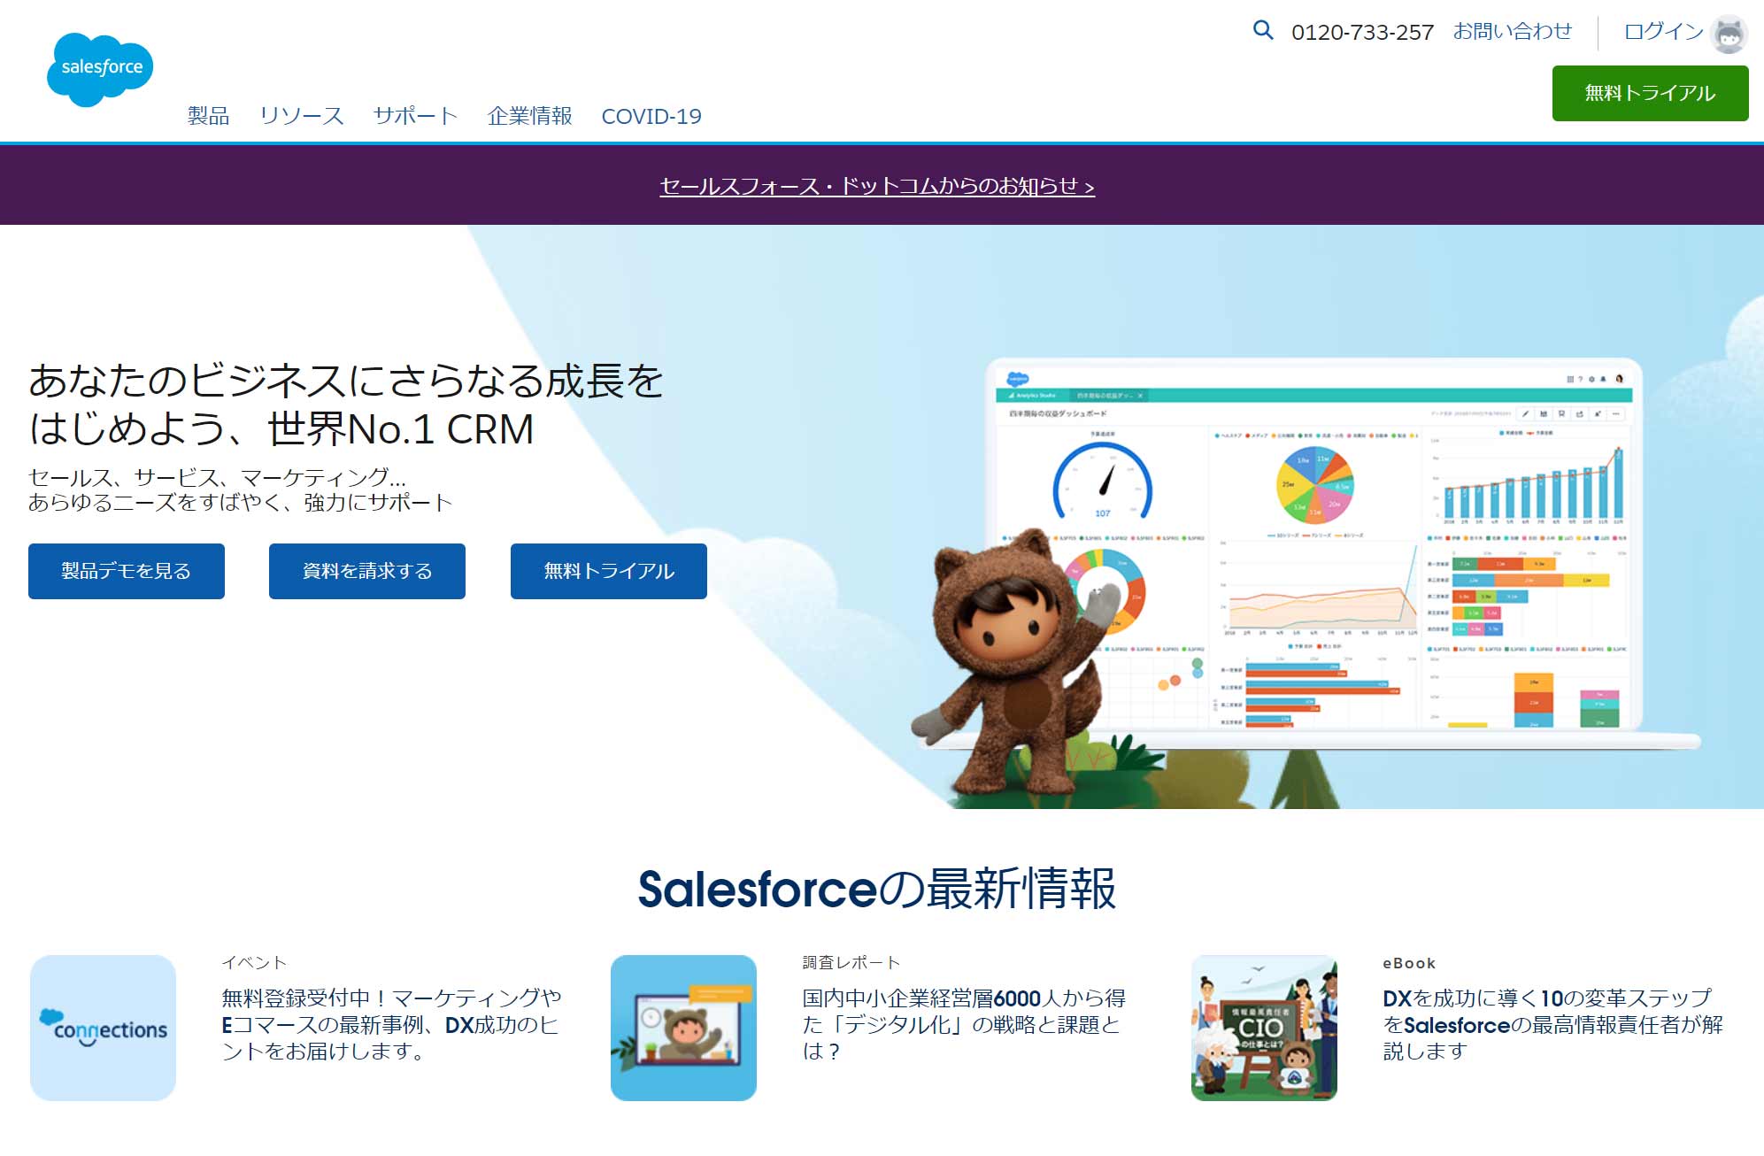1764x1156 pixels.
Task: Open the COVID-19 menu item
Action: coord(651,116)
